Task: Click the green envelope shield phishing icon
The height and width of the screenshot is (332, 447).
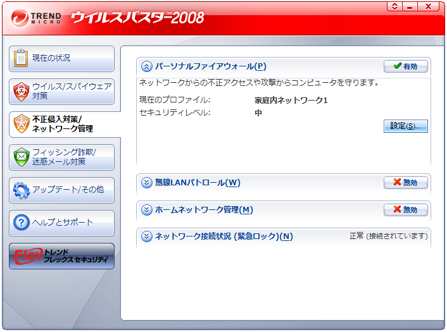Action: (22, 156)
